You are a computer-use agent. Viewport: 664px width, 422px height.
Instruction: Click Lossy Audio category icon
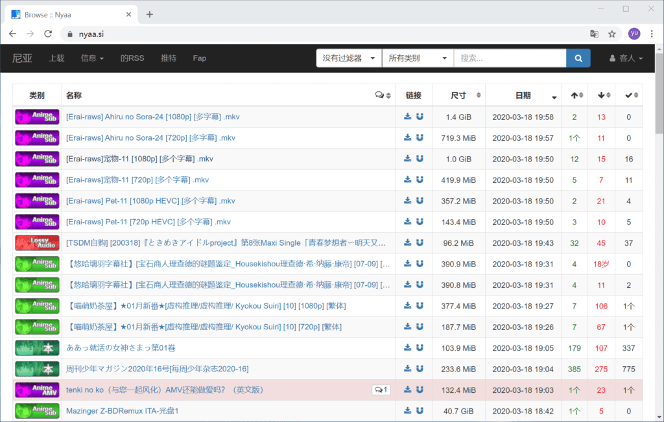coord(37,243)
